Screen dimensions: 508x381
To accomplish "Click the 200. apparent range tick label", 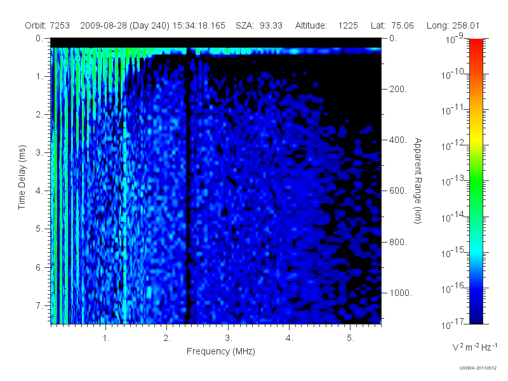I will pyautogui.click(x=398, y=89).
